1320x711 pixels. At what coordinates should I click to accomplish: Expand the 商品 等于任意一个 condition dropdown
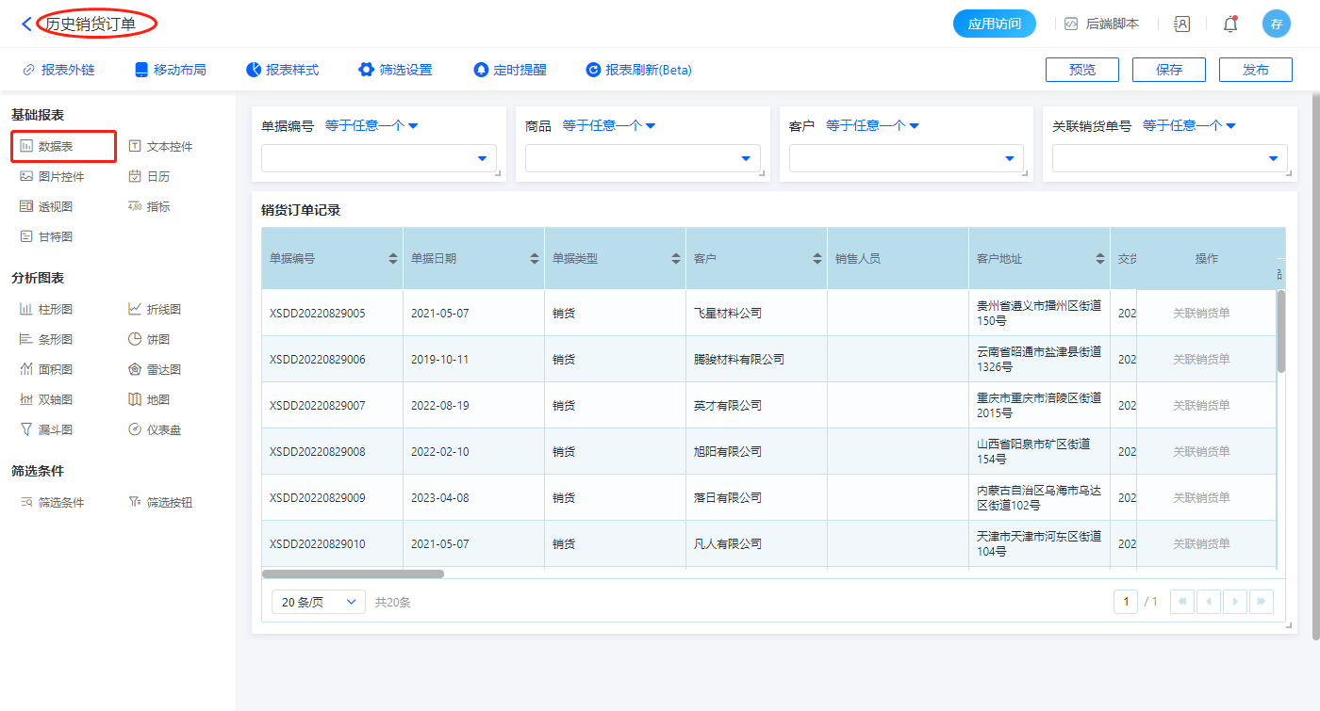tap(608, 125)
